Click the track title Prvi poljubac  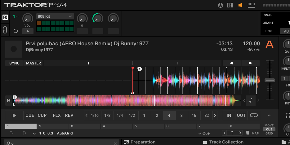tap(87, 44)
